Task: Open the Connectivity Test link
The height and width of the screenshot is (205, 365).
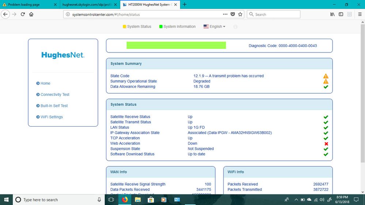Action: coord(55,94)
